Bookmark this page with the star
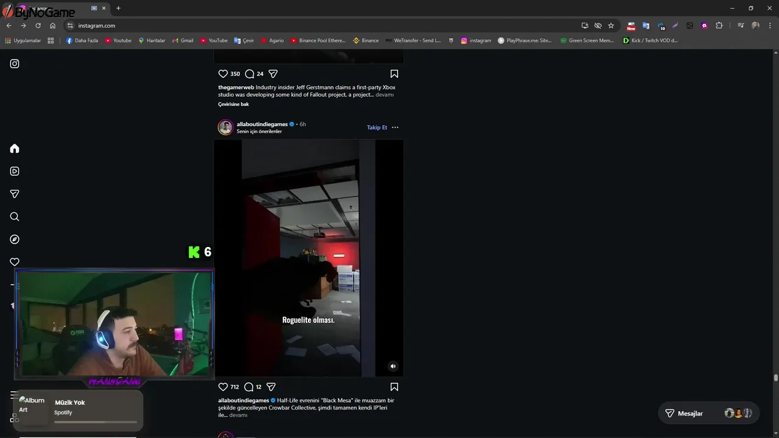 pos(611,26)
